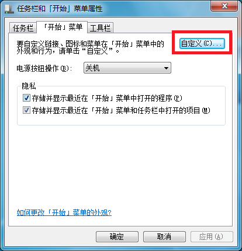The width and height of the screenshot is (242, 251).
Task: Select the 「开始」菜单 tab
Action: [x=62, y=27]
